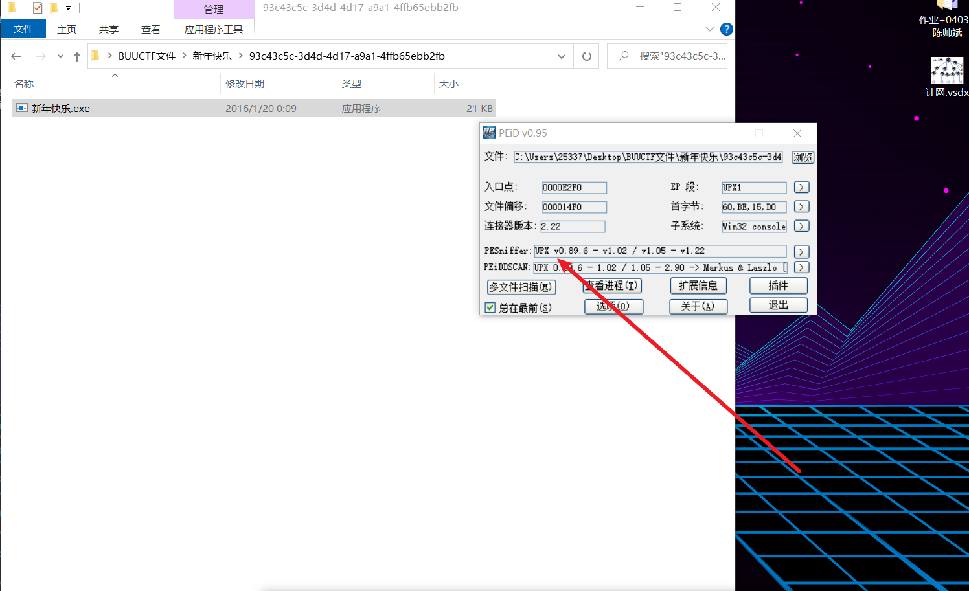Click the quick access properties checkmark icon
The width and height of the screenshot is (969, 591).
tap(37, 8)
